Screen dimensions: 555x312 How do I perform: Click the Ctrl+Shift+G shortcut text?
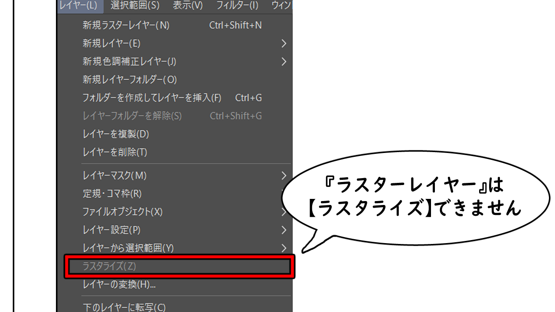point(236,116)
